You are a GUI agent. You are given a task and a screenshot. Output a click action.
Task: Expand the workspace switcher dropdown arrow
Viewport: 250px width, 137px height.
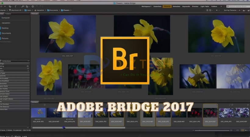point(220,6)
